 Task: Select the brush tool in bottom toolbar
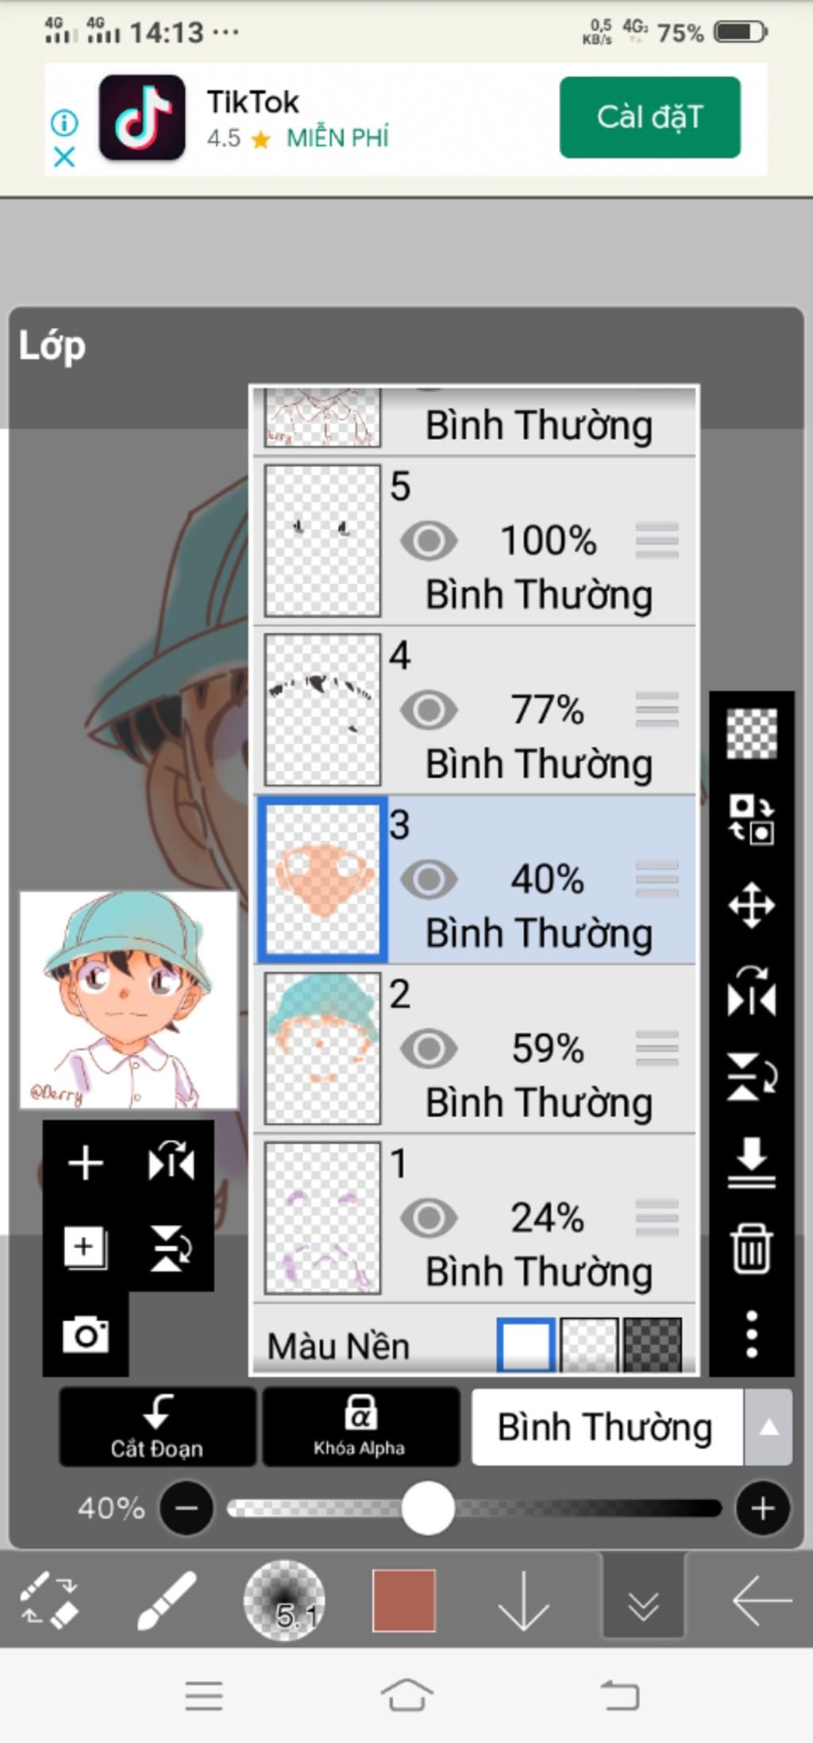click(167, 1600)
